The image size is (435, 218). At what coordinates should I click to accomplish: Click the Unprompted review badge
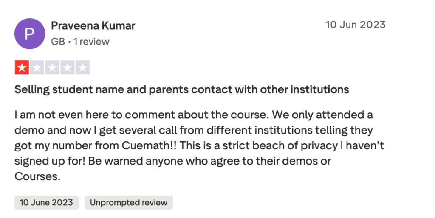click(129, 202)
